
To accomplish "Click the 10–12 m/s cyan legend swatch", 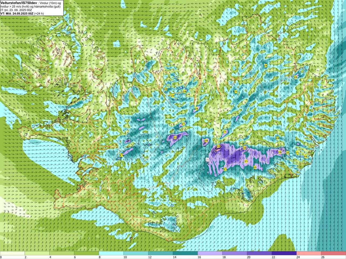I will (136, 253).
